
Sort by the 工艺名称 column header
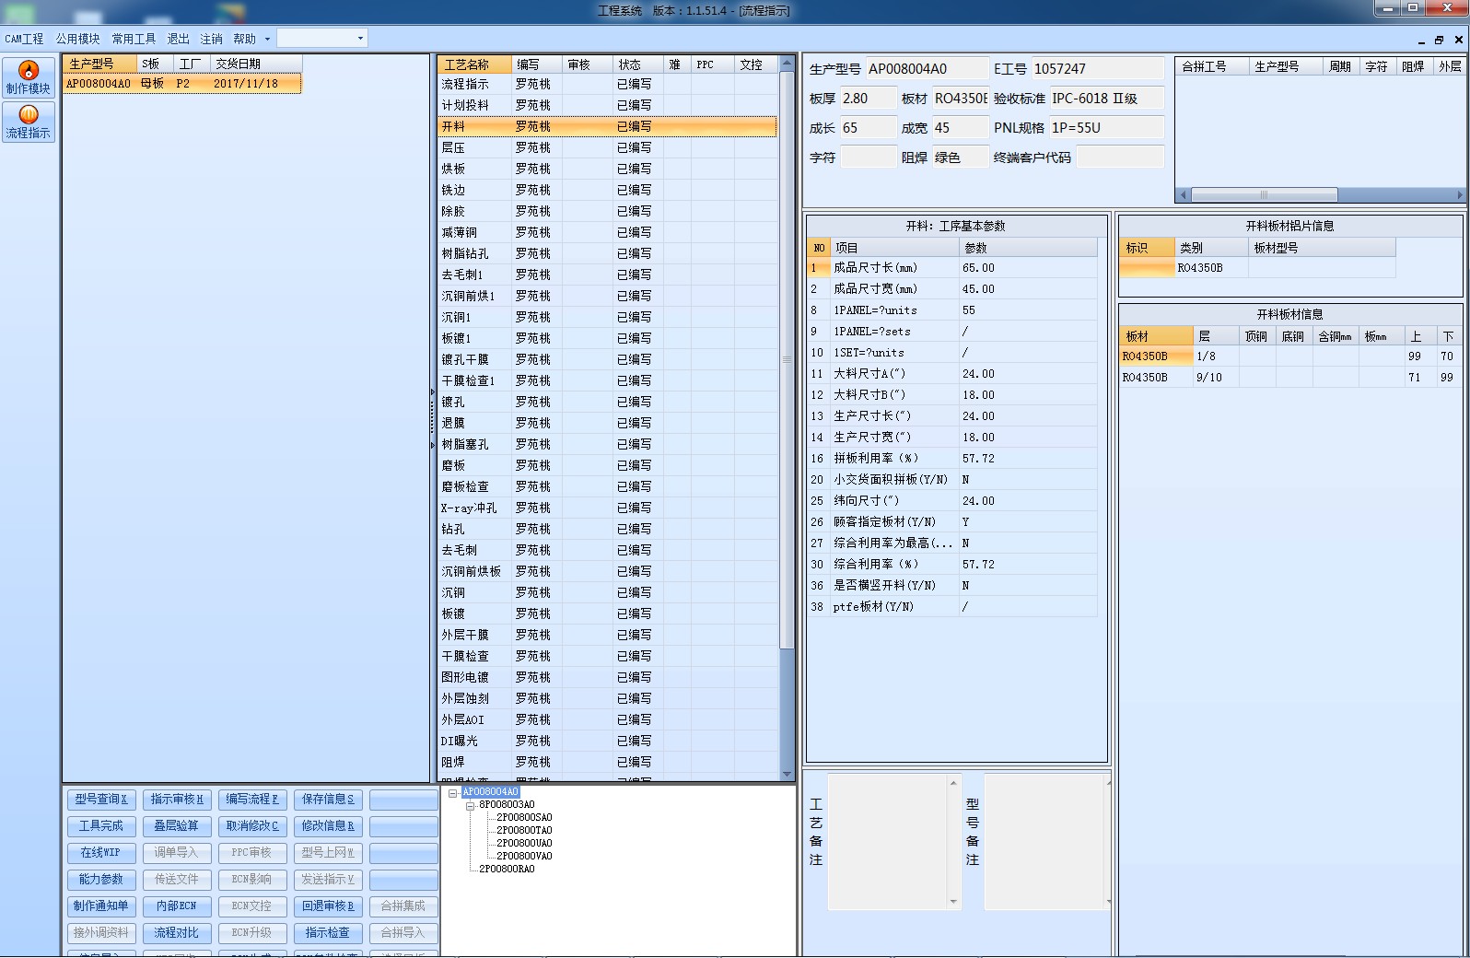(x=474, y=64)
